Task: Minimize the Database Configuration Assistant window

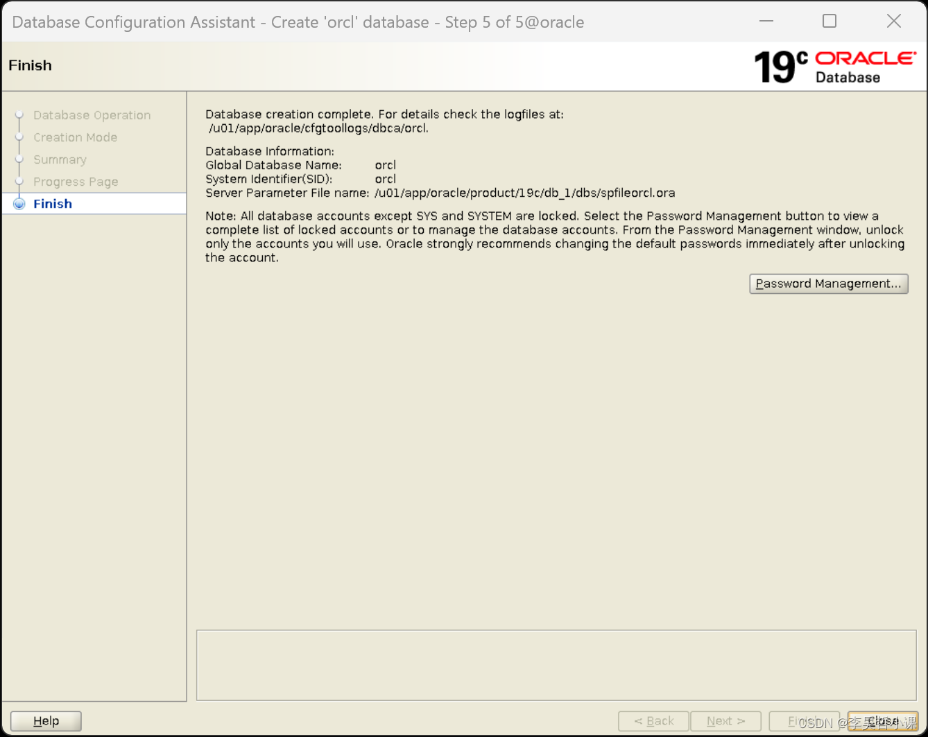Action: coord(766,21)
